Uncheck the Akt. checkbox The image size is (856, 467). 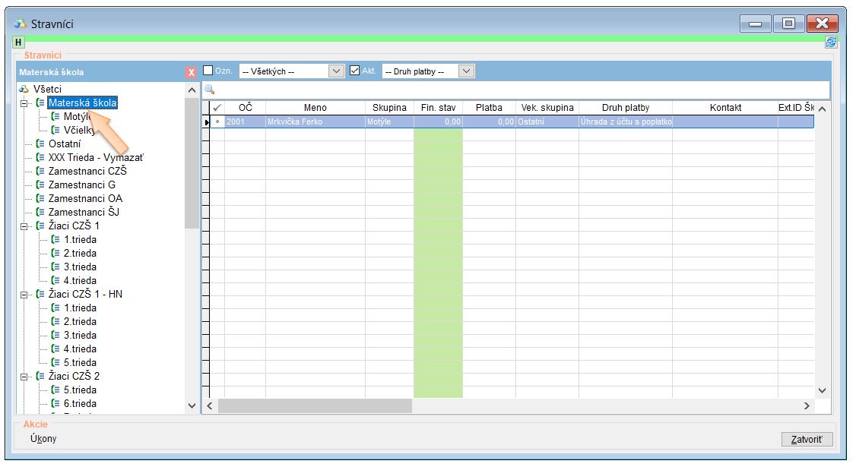pyautogui.click(x=354, y=71)
